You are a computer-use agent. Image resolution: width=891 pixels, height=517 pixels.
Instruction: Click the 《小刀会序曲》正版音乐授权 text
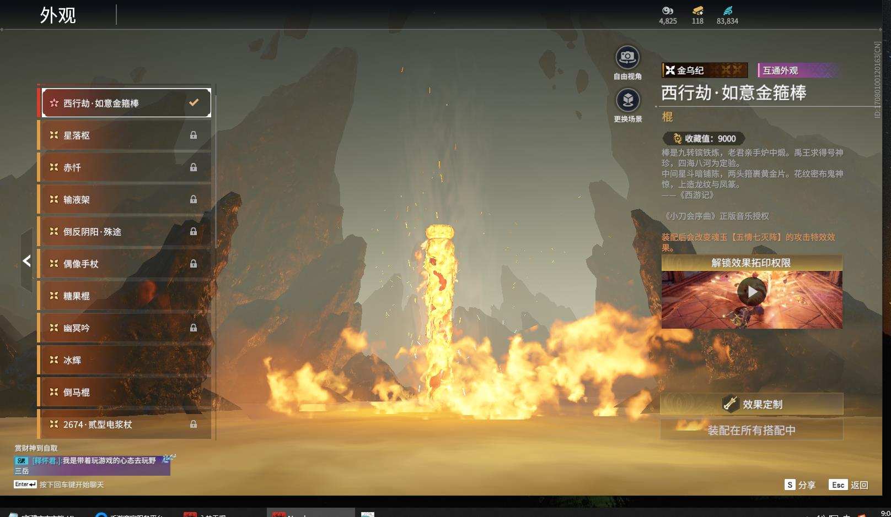click(716, 216)
